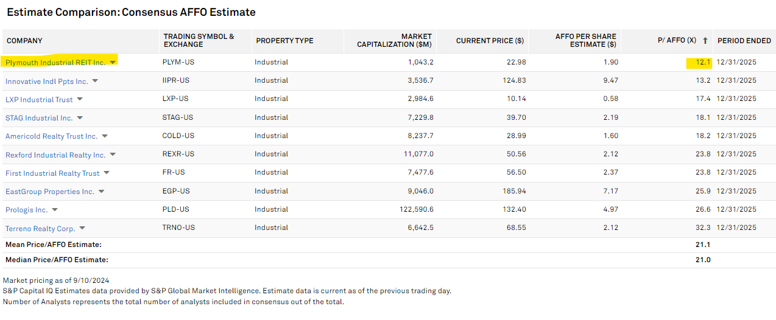
Task: Open Terreno Realty Corp. company page
Action: click(x=40, y=229)
